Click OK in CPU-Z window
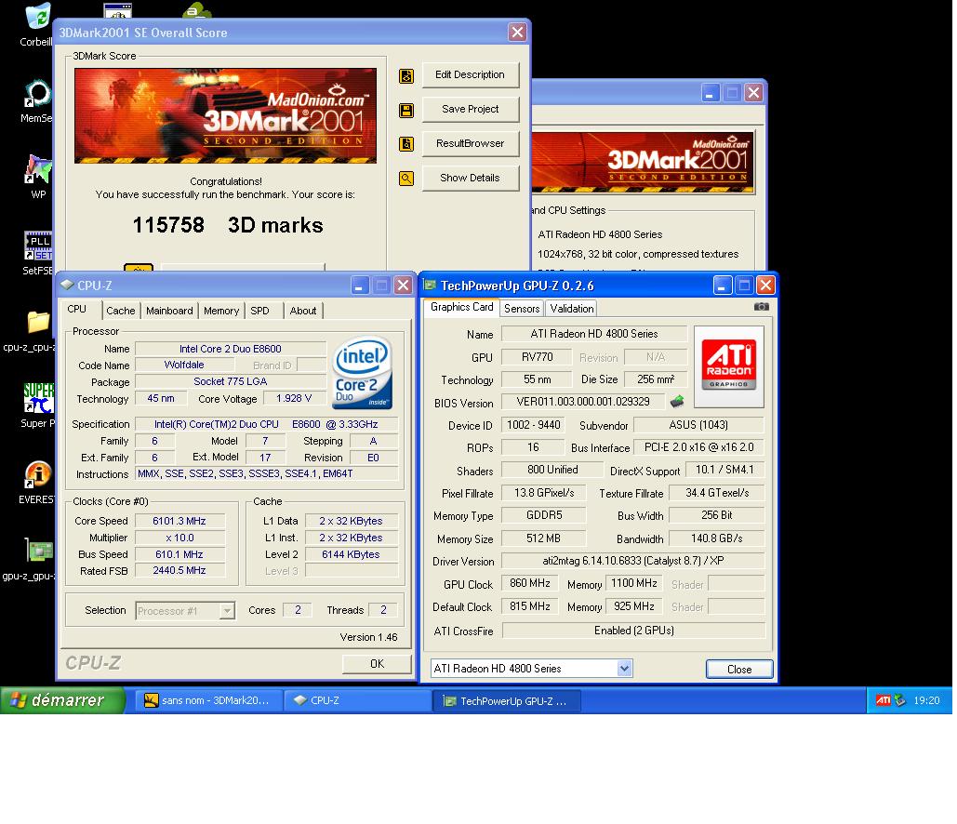The image size is (957, 824). point(378,663)
